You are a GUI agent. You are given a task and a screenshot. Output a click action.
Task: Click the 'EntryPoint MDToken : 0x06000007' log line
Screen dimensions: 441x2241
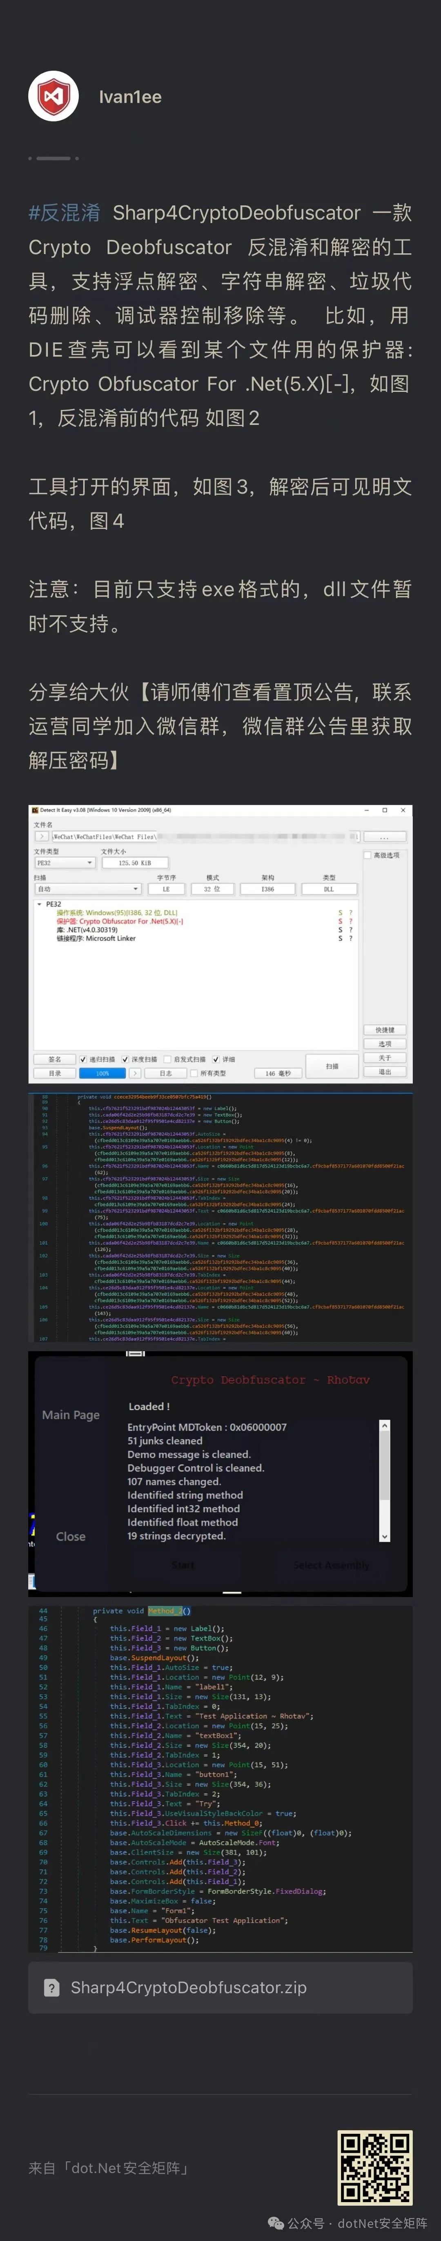[x=207, y=1427]
